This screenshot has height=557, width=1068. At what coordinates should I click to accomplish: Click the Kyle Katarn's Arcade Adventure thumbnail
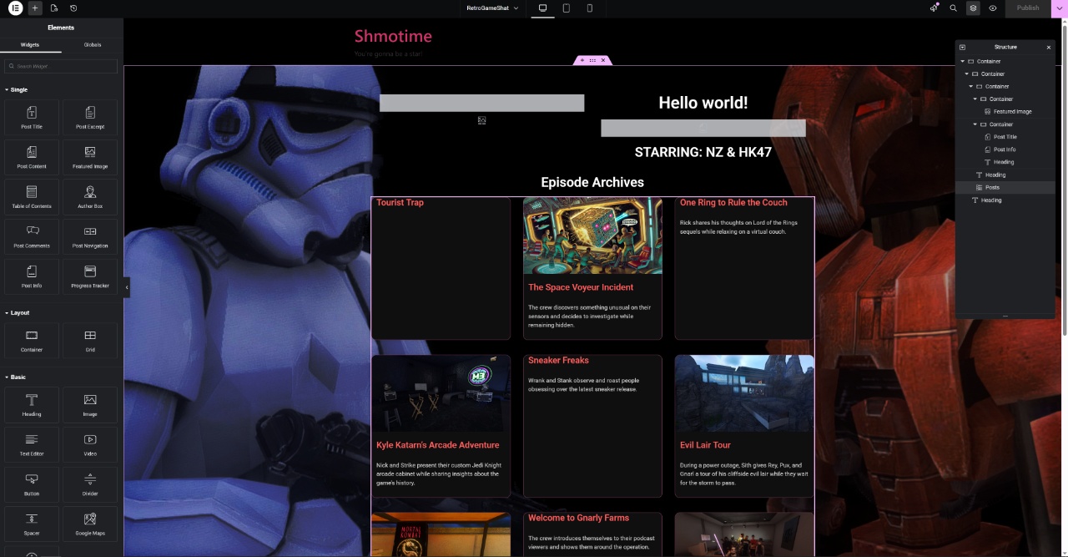click(441, 392)
